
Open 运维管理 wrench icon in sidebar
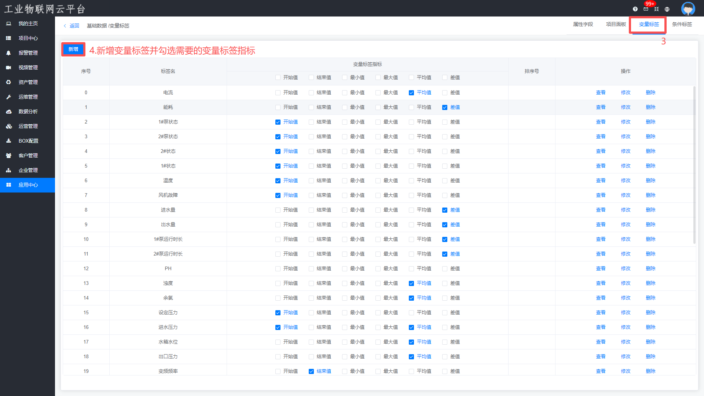(x=8, y=97)
